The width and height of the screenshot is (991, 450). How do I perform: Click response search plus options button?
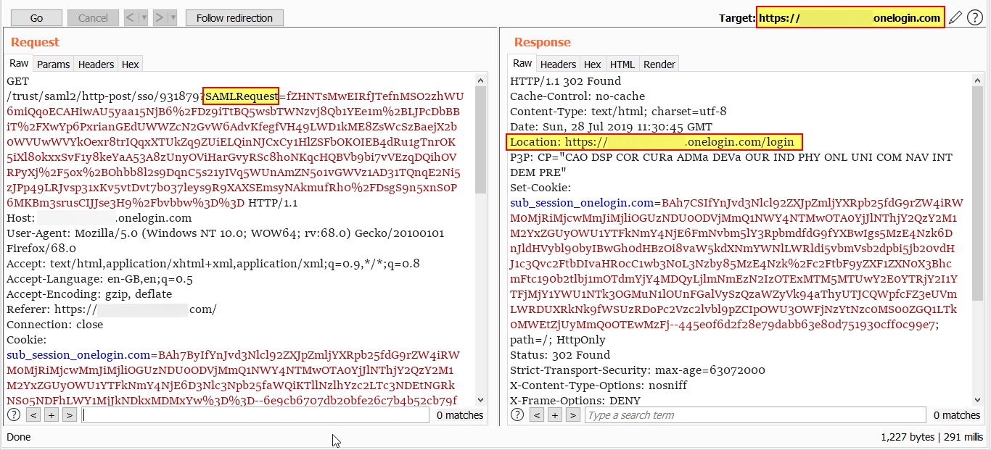click(555, 415)
